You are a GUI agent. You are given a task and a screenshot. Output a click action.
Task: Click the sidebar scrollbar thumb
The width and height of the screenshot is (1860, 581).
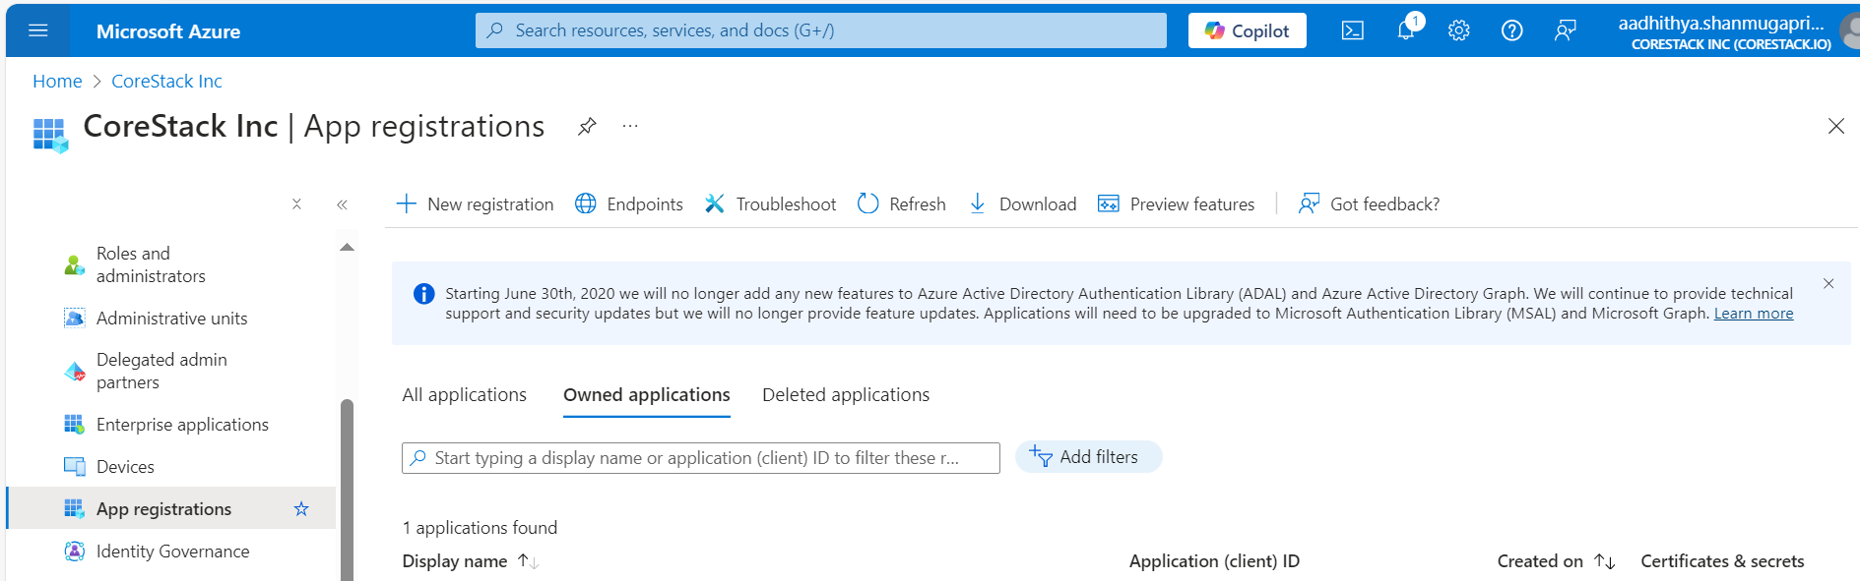coord(347,490)
